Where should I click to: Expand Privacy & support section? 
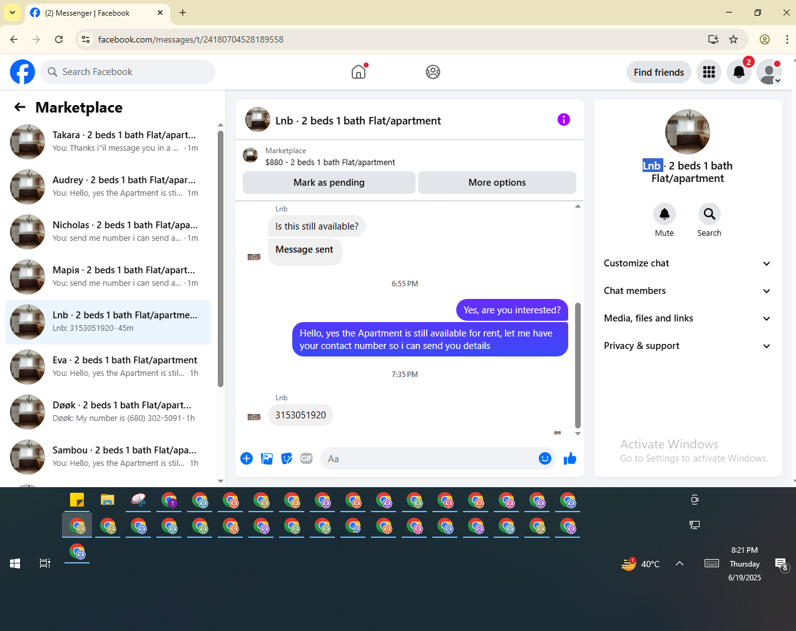(x=687, y=346)
